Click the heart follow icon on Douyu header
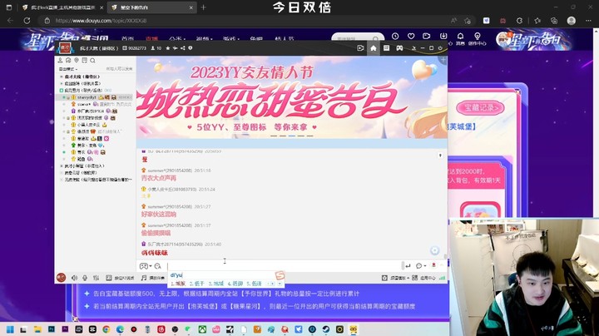The width and height of the screenshot is (599, 336). [x=411, y=36]
